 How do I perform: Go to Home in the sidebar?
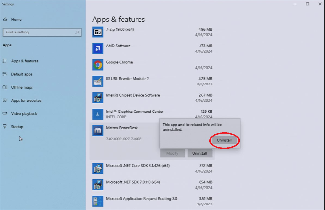coord(16,20)
